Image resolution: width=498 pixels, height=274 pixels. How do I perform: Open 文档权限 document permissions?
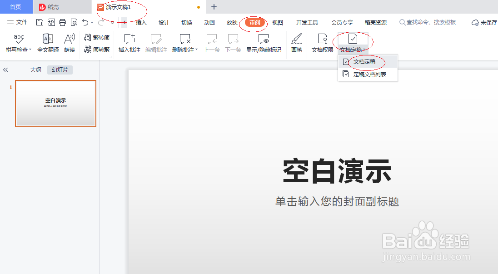pos(322,43)
